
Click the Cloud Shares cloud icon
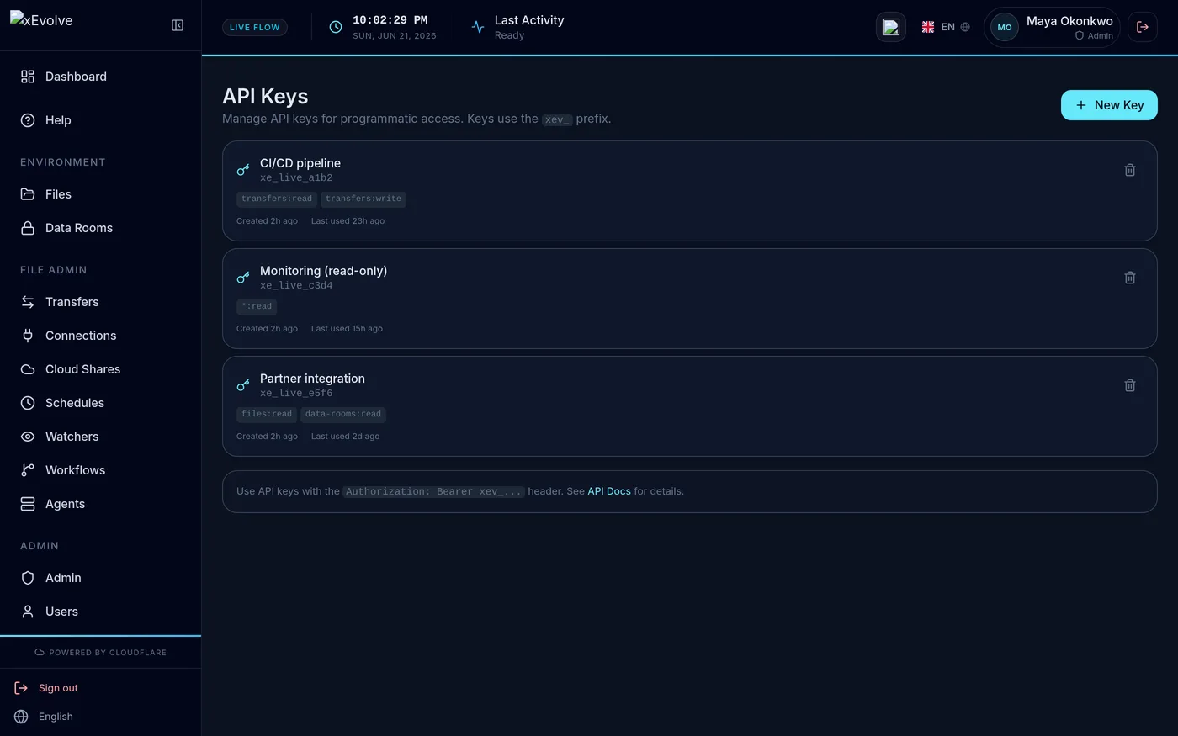tap(28, 369)
